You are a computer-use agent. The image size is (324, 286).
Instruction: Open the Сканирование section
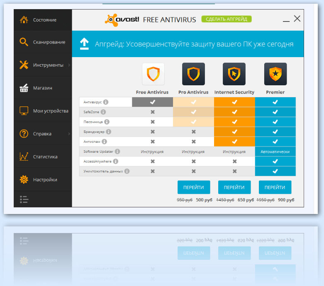point(43,42)
